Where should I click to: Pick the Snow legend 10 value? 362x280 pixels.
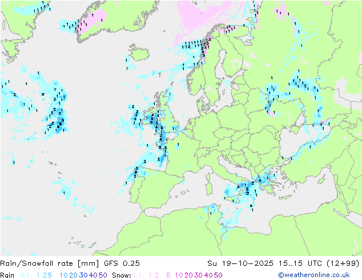(179, 275)
